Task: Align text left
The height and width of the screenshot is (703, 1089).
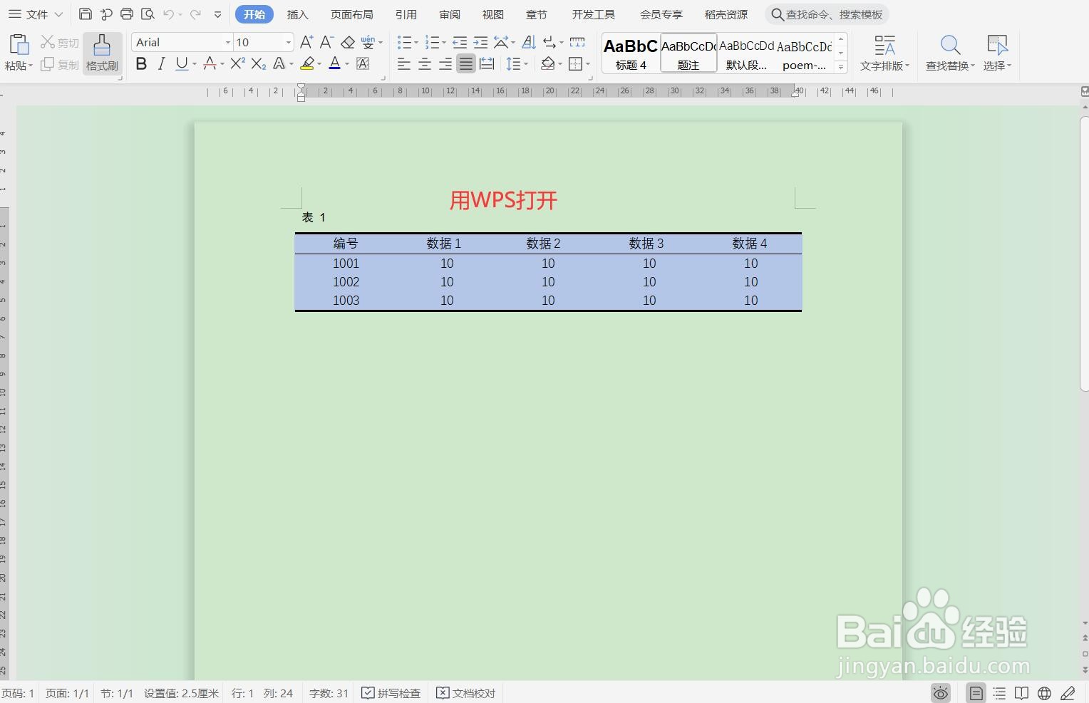Action: coord(403,64)
